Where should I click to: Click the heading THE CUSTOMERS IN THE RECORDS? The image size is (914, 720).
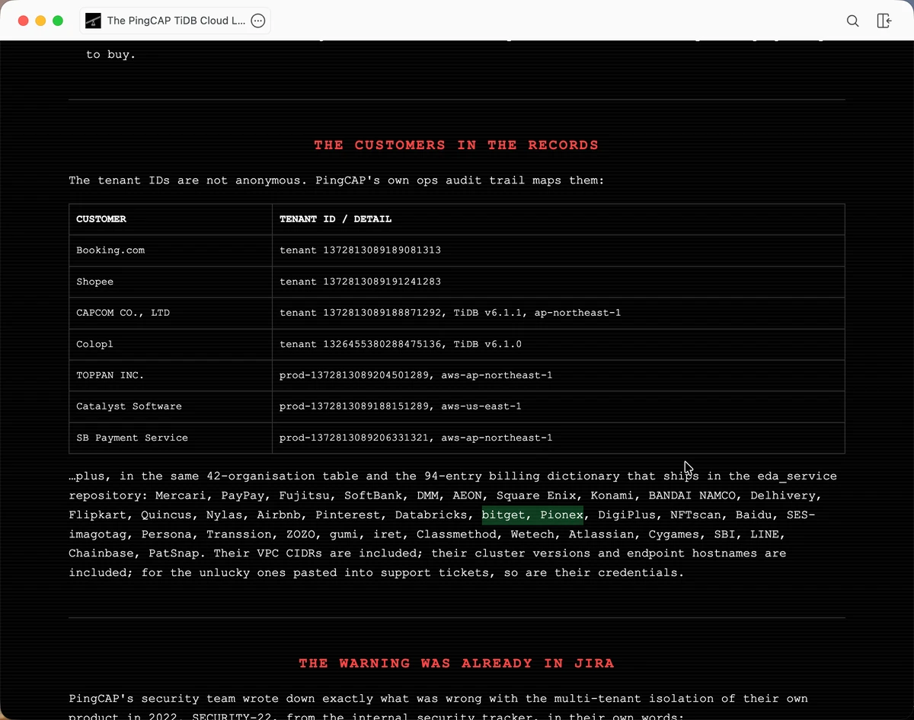pyautogui.click(x=456, y=145)
